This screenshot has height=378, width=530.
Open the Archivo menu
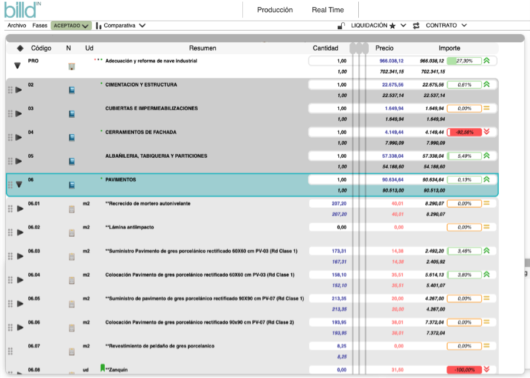tap(16, 26)
